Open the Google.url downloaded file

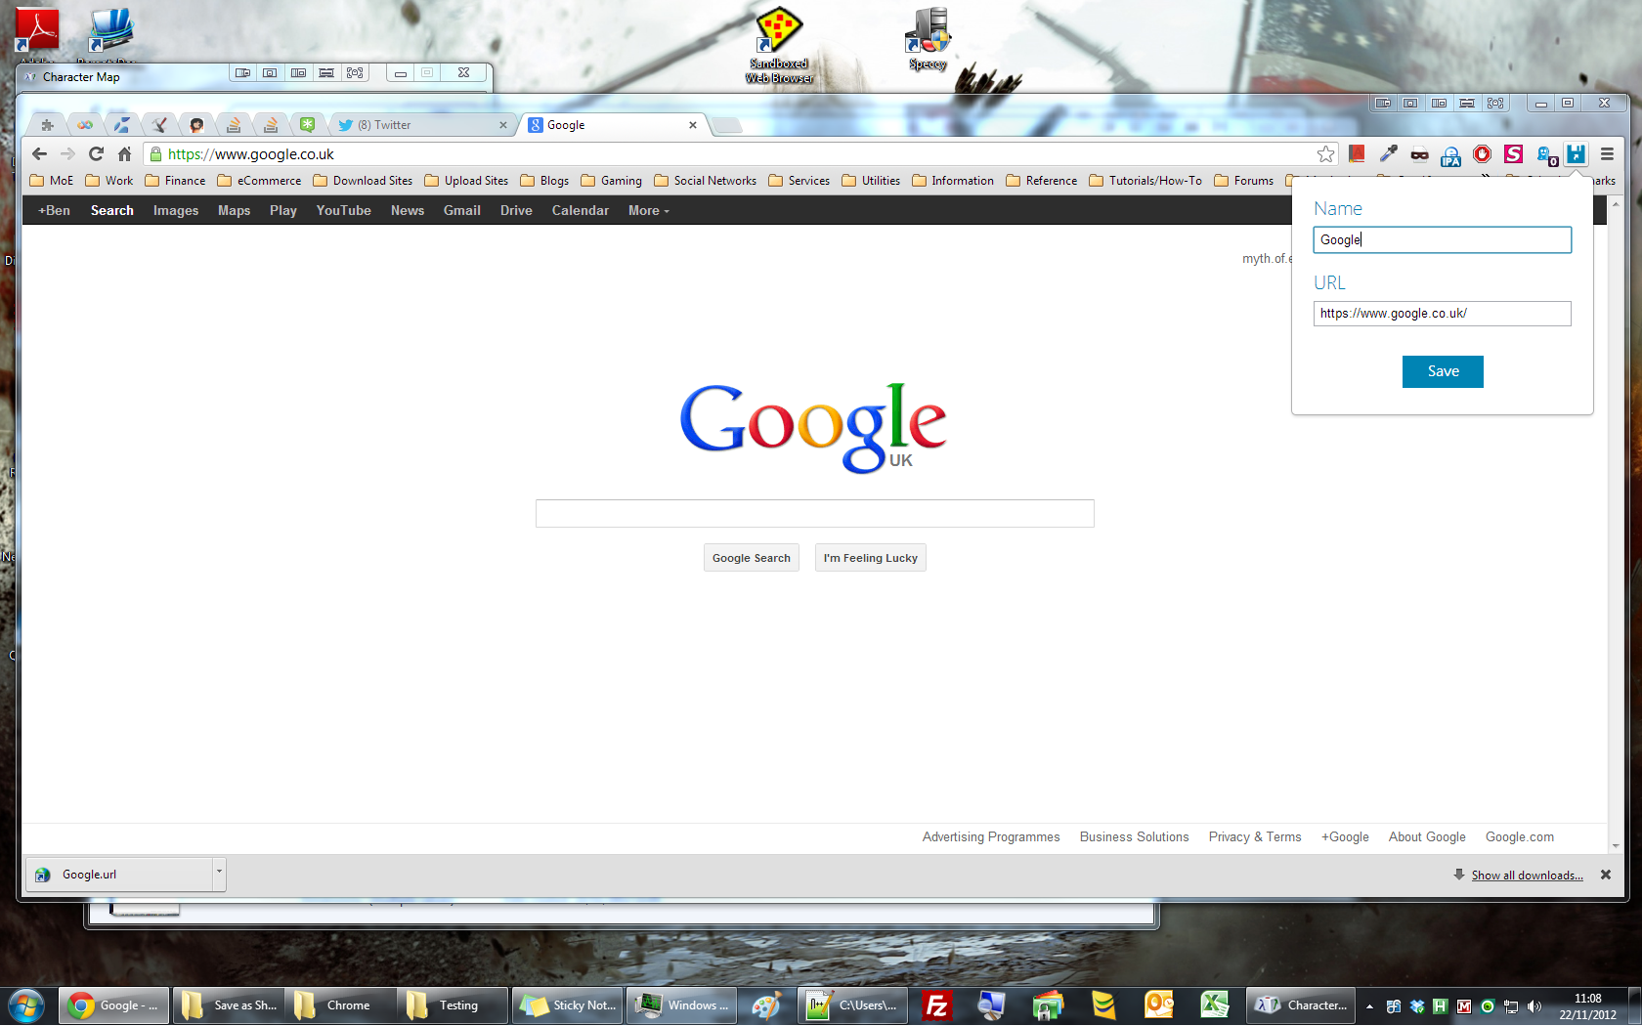point(119,875)
